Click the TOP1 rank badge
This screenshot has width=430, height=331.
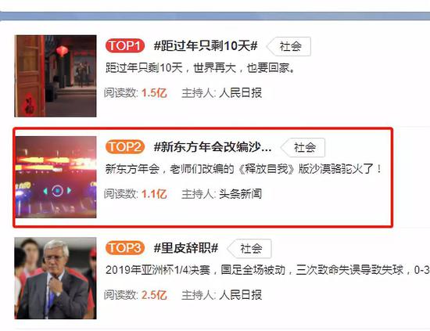click(x=125, y=46)
